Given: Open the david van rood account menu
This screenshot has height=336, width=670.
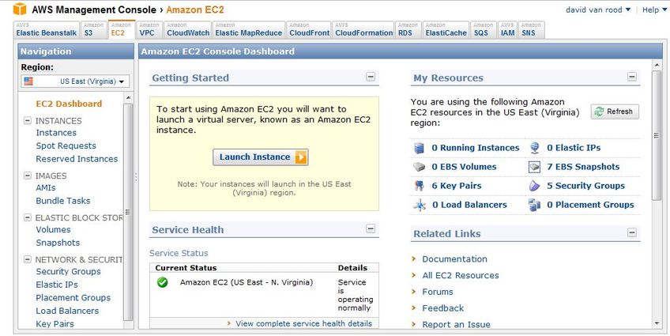Looking at the screenshot, I should pyautogui.click(x=598, y=9).
